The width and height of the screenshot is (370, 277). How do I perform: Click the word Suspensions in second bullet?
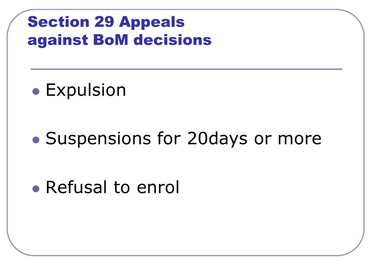pos(98,139)
